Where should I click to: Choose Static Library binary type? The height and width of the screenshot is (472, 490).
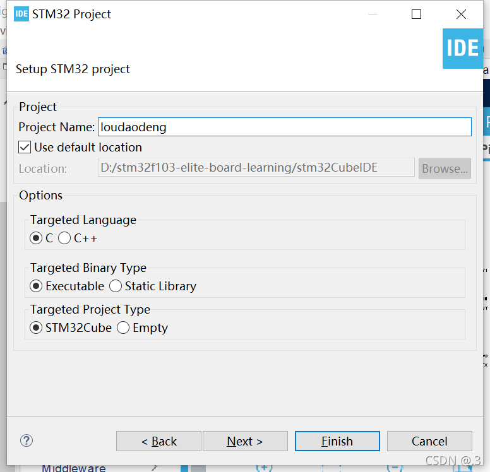point(116,286)
